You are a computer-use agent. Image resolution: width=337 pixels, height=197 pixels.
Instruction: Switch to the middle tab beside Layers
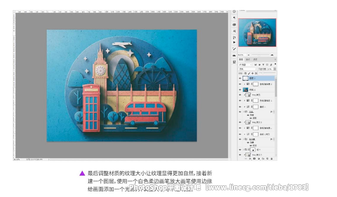(x=248, y=59)
